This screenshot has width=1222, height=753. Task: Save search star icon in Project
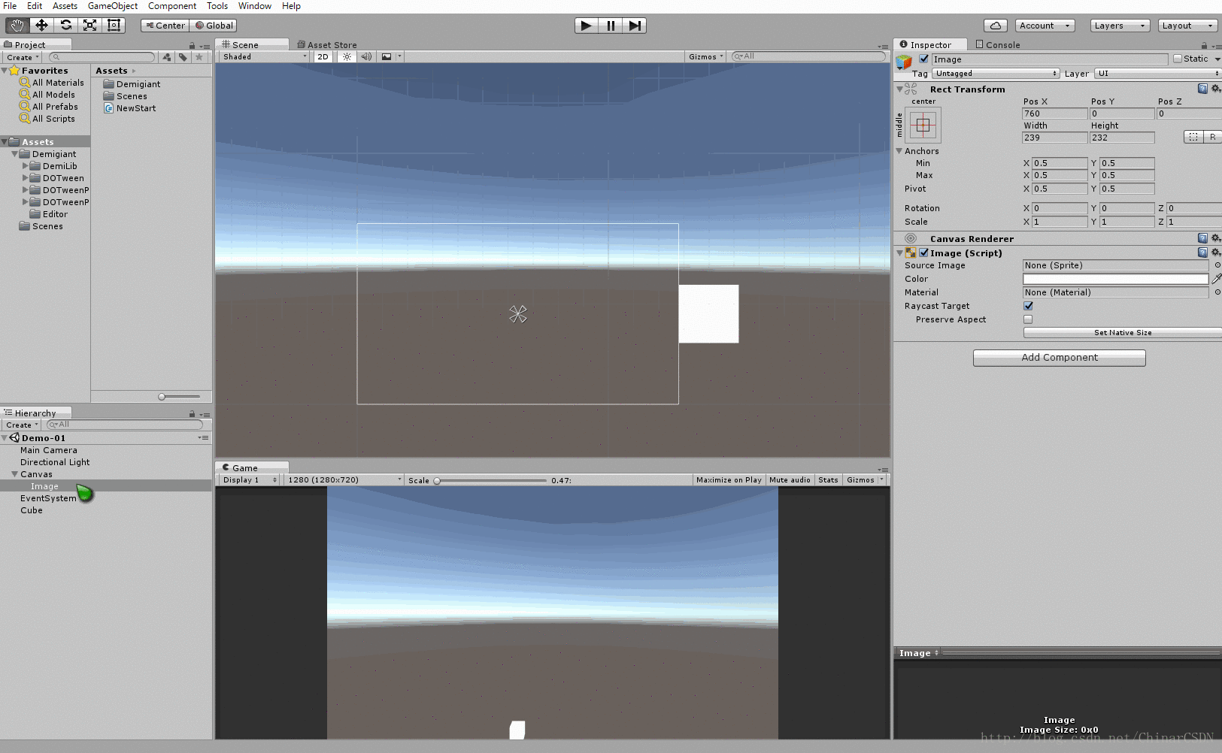tap(199, 57)
